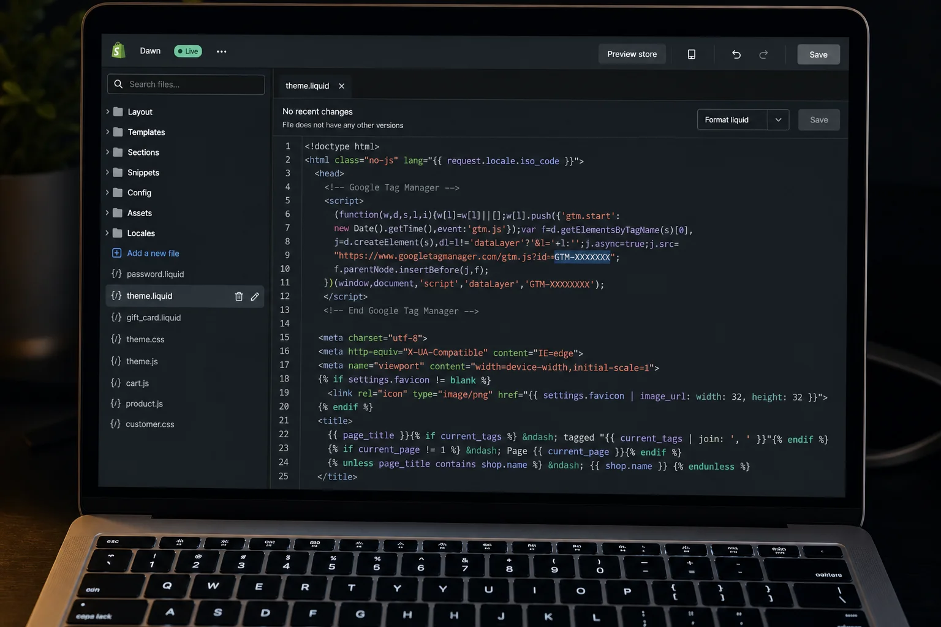Viewport: 941px width, 627px height.
Task: Click the Assets folder icon
Action: pos(118,212)
